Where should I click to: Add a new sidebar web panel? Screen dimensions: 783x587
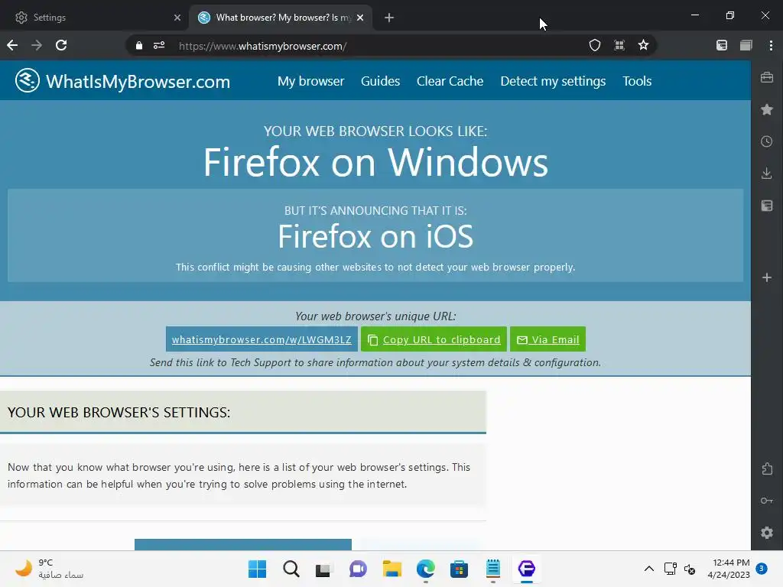point(767,277)
